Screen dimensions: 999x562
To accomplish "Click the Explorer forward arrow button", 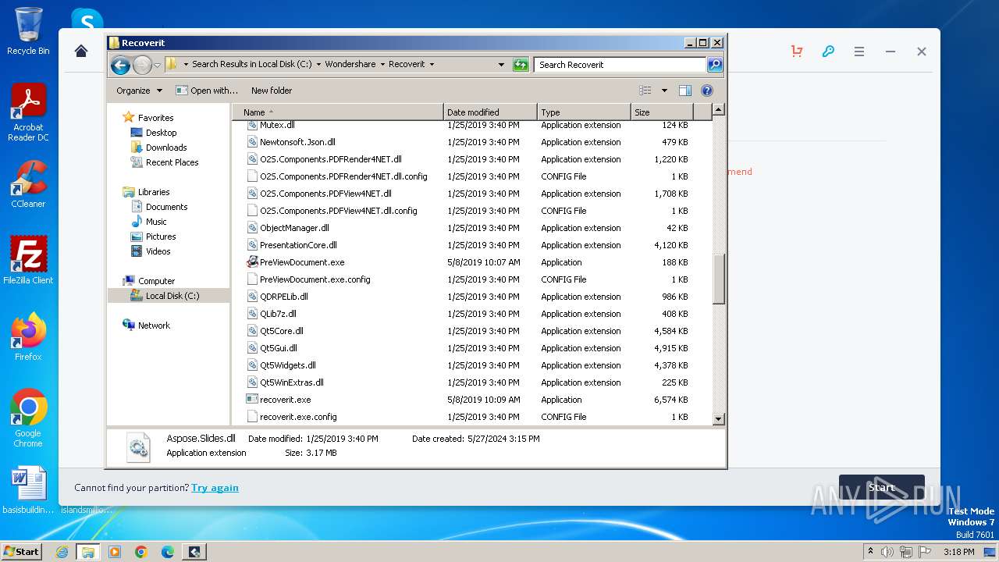I will tap(142, 65).
